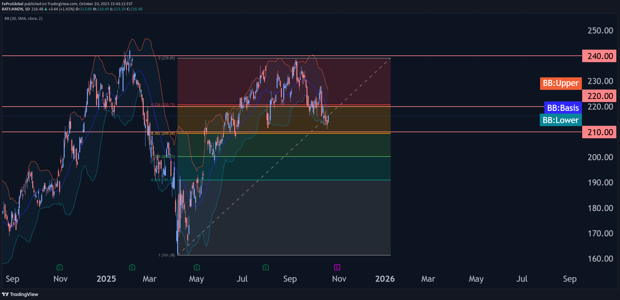Click the purple upcoming earnings marker
The height and width of the screenshot is (300, 620).
[x=337, y=267]
